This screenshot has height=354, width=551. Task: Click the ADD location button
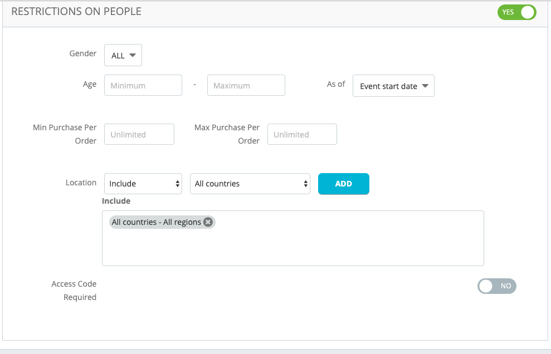[x=343, y=184]
